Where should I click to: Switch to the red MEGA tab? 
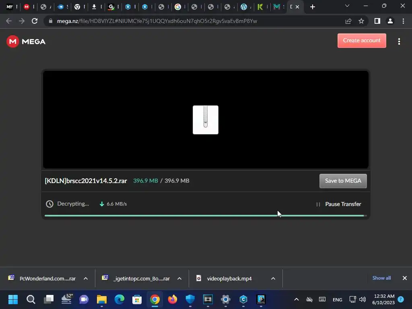tap(27, 7)
